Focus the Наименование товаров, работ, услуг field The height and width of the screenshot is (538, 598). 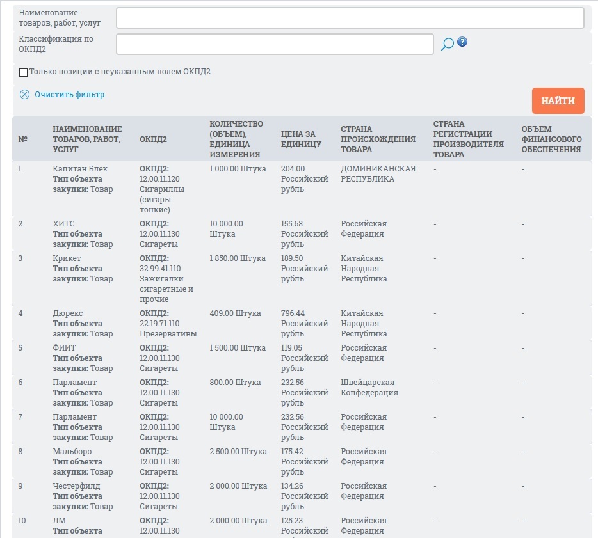350,18
